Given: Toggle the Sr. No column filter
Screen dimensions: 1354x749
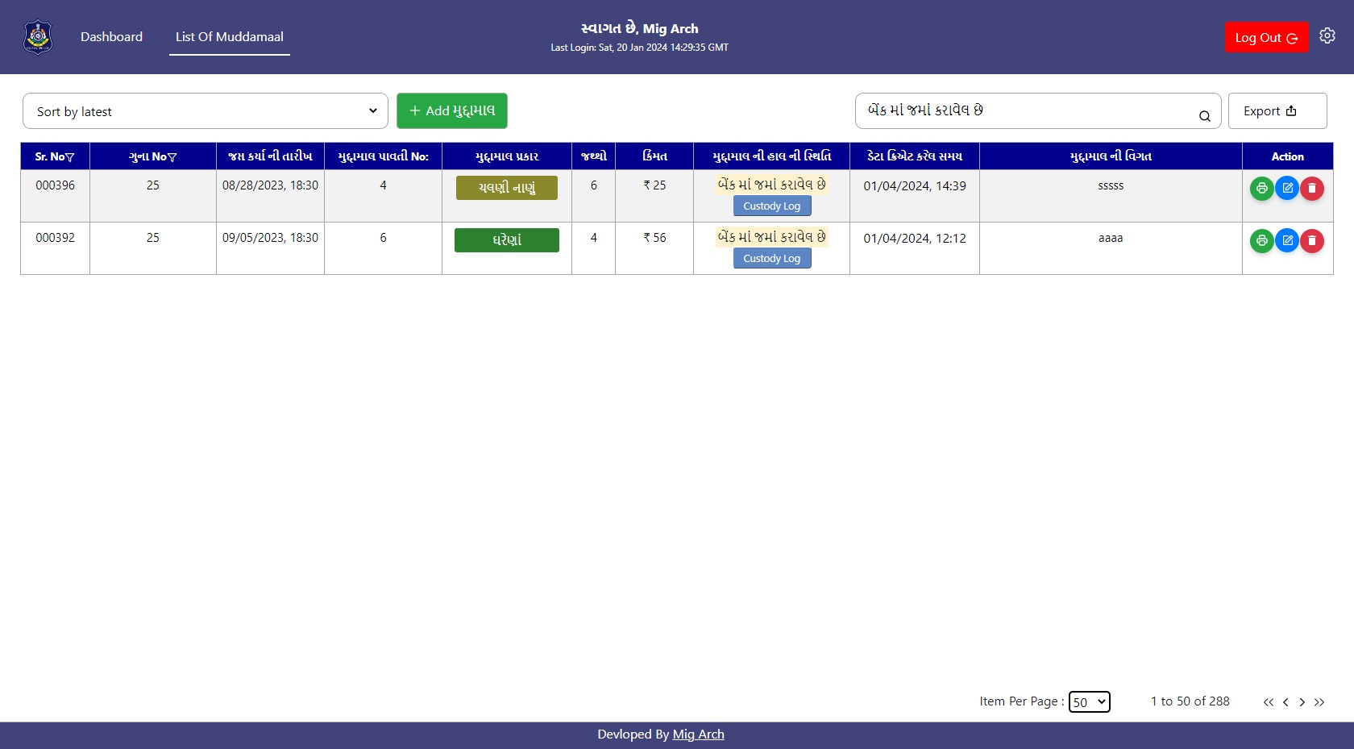Looking at the screenshot, I should tap(70, 157).
